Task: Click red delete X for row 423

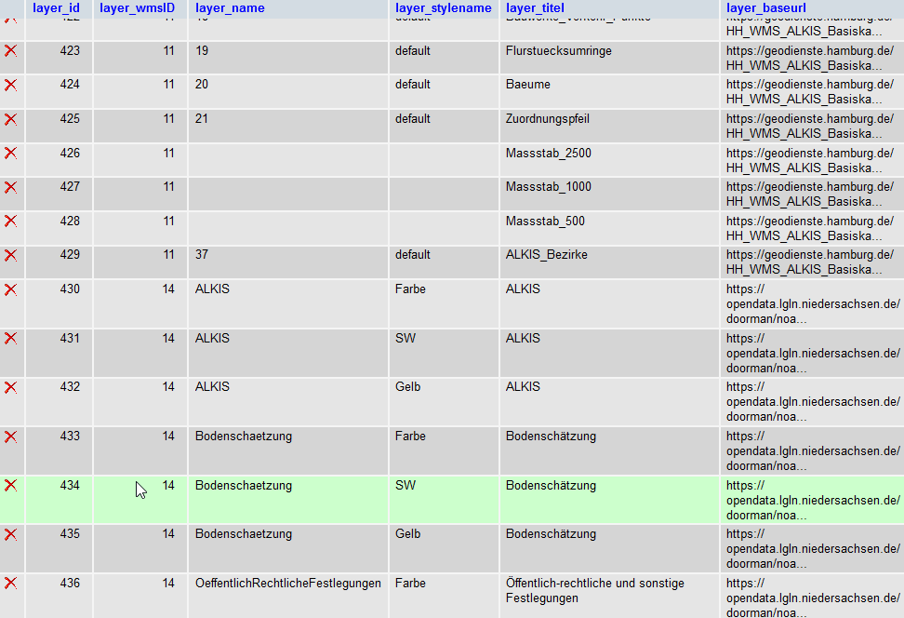Action: (10, 51)
